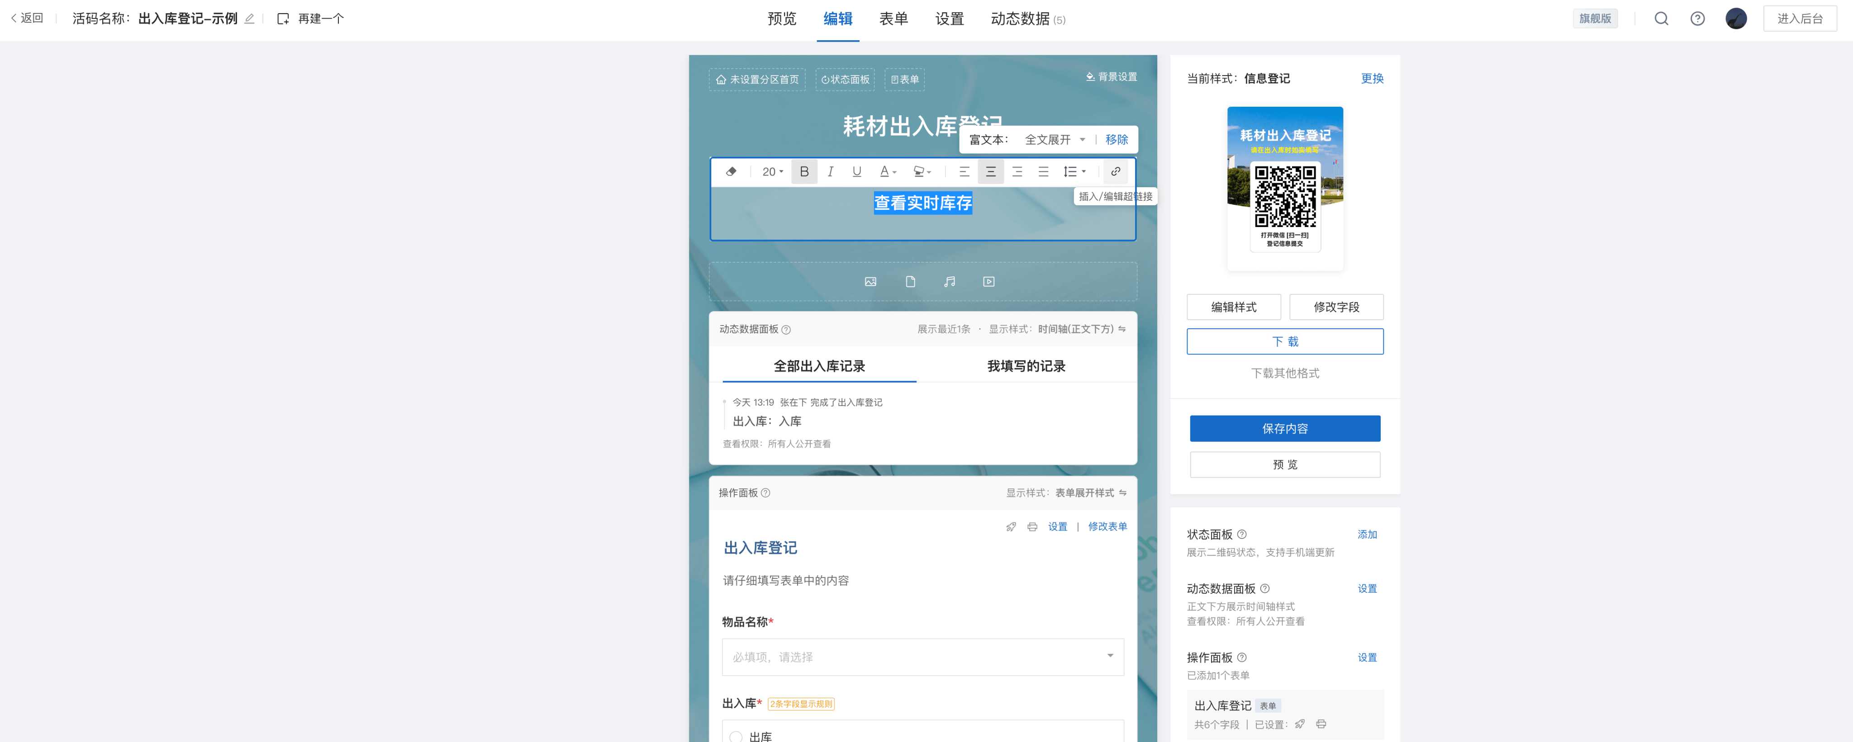This screenshot has height=742, width=1853.
Task: Click the insert audio music icon
Action: point(950,282)
